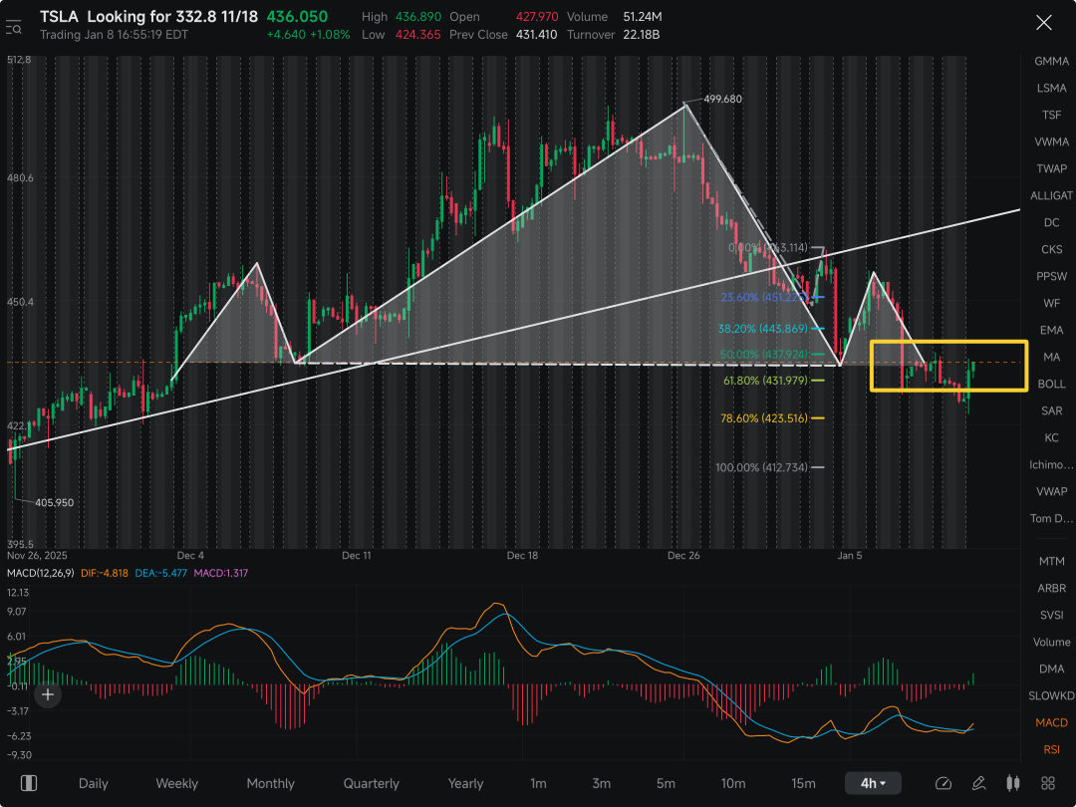The width and height of the screenshot is (1076, 807).
Task: Open candlestick chart type icon
Action: [x=1013, y=783]
